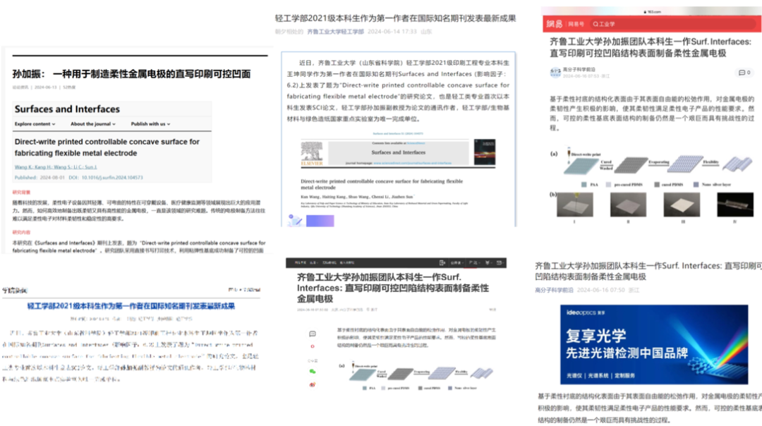This screenshot has width=762, height=426.
Task: Click the 网易 logo icon
Action: [553, 23]
